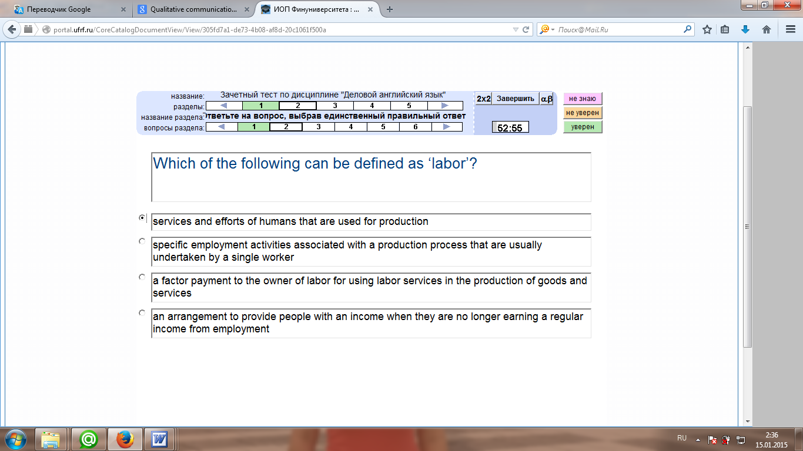Mark the answer as 'не знаю'
Screen dimensions: 803x451
click(583, 99)
